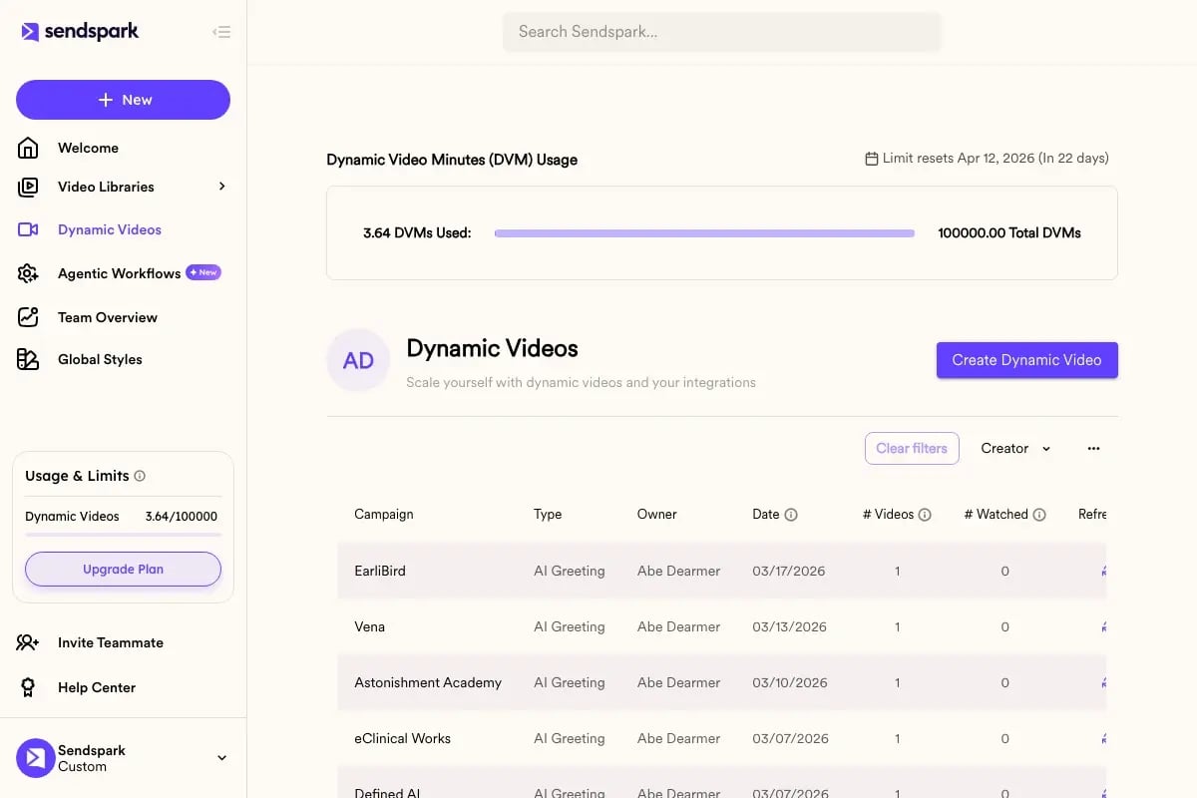Open Agentic Workflows

coord(119,273)
